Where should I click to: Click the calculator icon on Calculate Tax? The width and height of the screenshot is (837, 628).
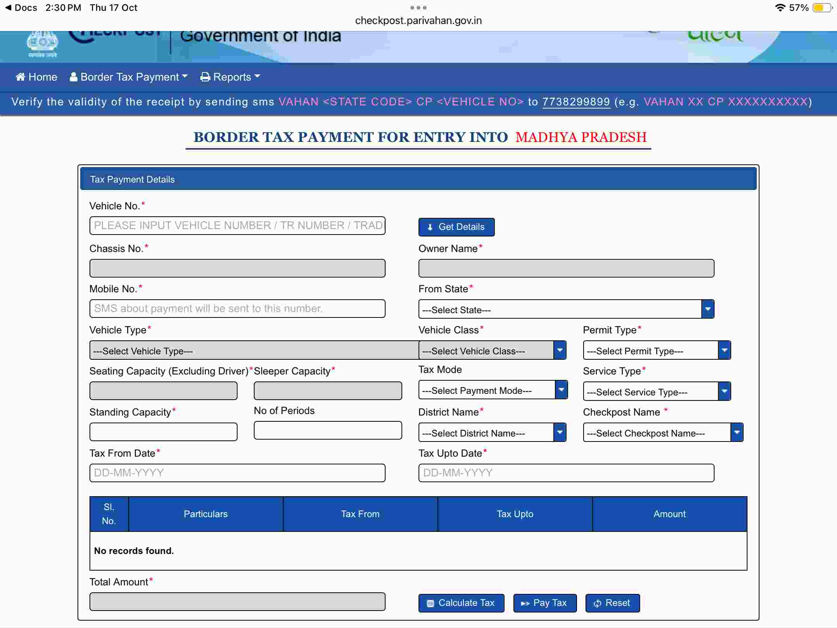(430, 603)
